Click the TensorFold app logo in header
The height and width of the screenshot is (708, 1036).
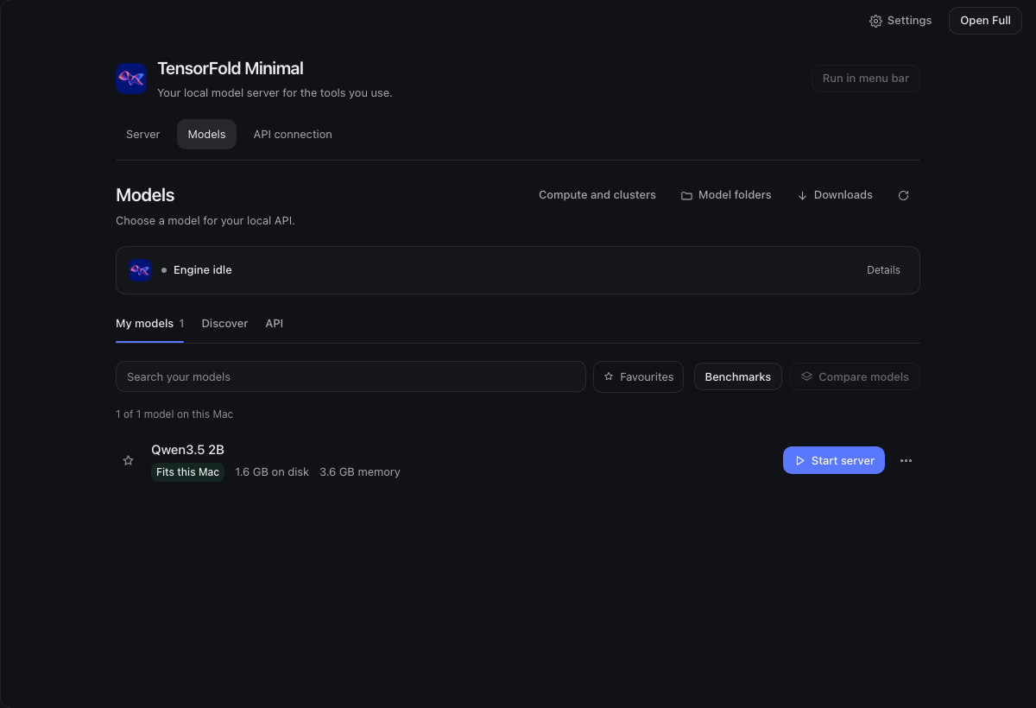click(131, 79)
